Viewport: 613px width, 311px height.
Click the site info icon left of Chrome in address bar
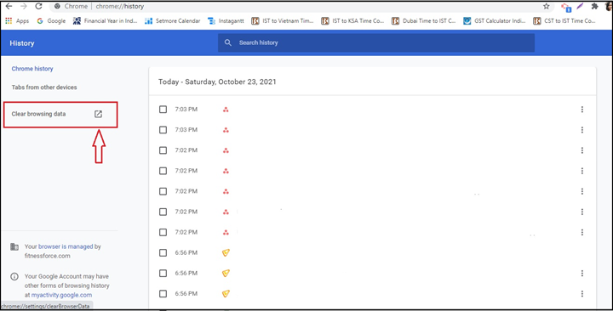(58, 6)
